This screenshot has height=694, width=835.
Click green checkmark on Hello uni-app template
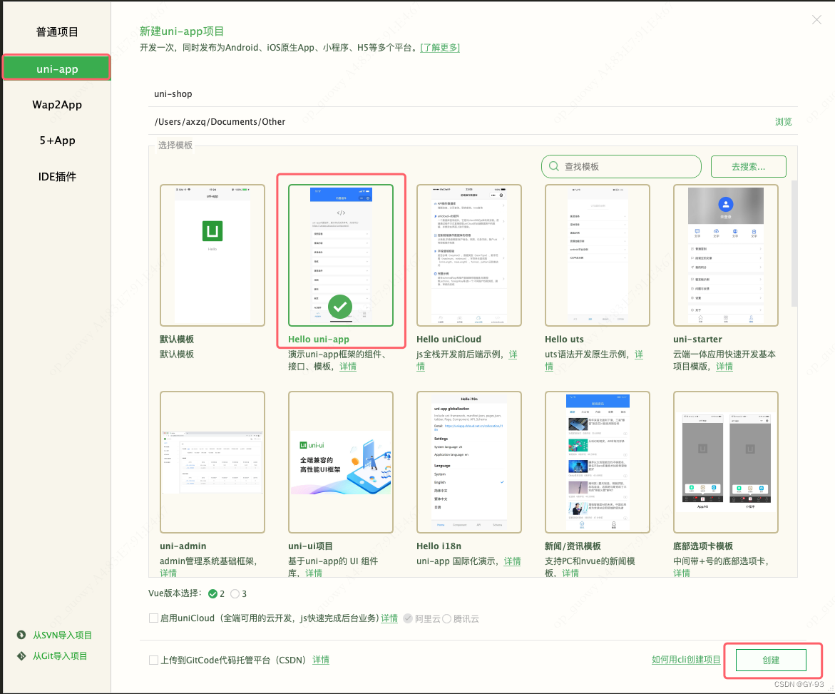point(339,307)
